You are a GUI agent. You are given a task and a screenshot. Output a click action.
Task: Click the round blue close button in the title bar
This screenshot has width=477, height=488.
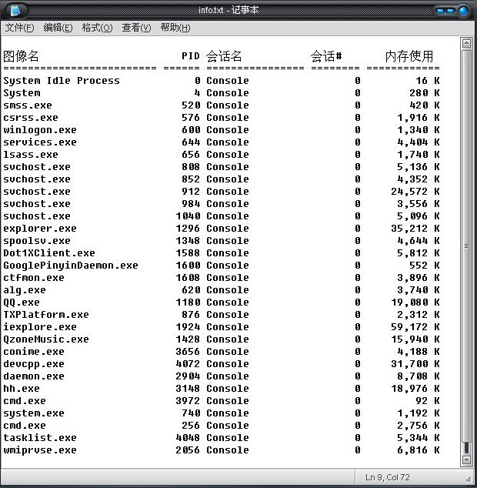tap(463, 12)
